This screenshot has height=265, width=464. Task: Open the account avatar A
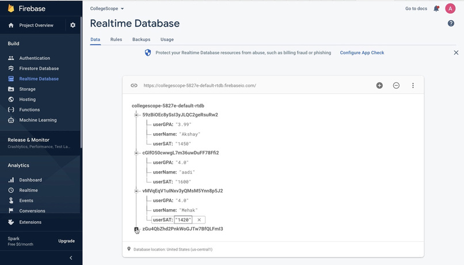[450, 9]
